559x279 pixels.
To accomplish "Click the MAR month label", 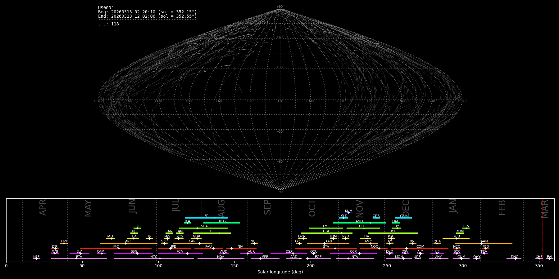I will [545, 209].
